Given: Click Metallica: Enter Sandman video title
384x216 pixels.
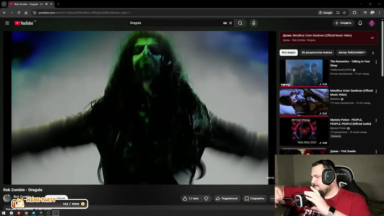Looking at the screenshot, I should point(352,92).
